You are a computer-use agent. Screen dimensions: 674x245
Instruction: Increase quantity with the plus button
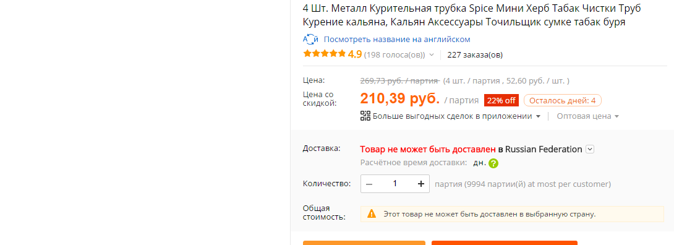[421, 184]
